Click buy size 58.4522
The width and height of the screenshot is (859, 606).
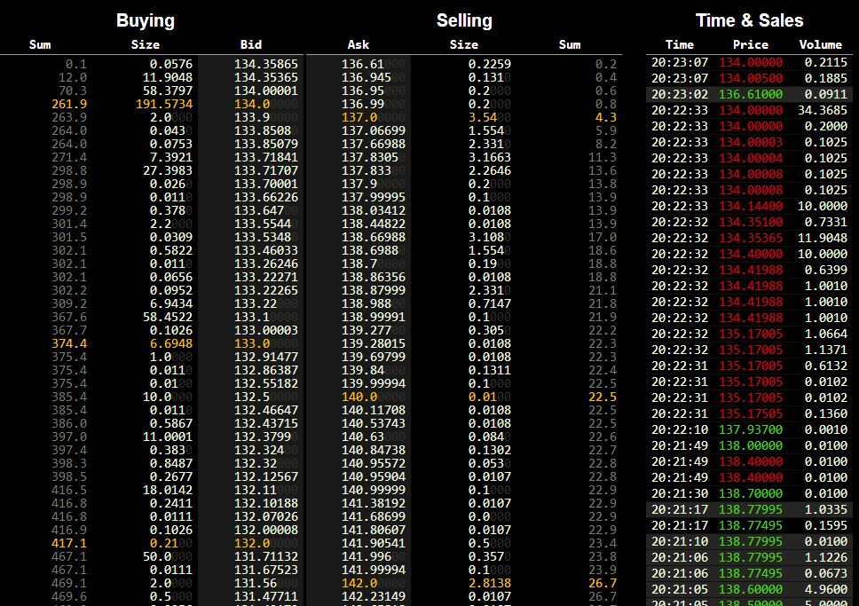click(168, 318)
